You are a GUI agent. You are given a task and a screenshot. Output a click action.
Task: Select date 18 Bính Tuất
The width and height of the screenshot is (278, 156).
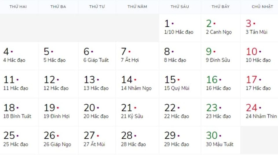coord(19,112)
